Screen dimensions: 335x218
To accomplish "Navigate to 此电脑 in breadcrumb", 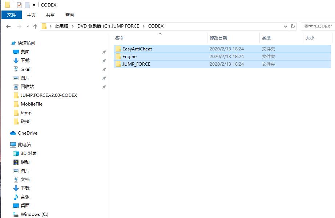I will point(62,26).
